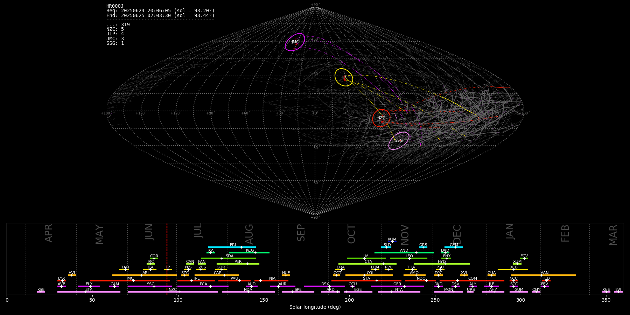Click the KCG green activity bar
Screen dimensions: 630x315
249,253
